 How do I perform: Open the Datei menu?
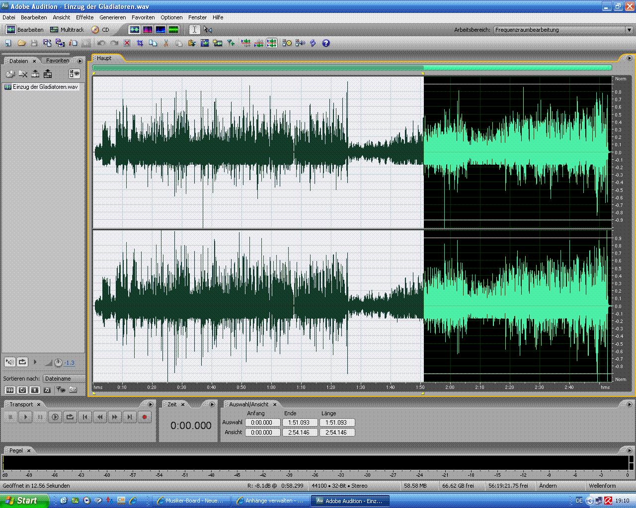click(9, 17)
